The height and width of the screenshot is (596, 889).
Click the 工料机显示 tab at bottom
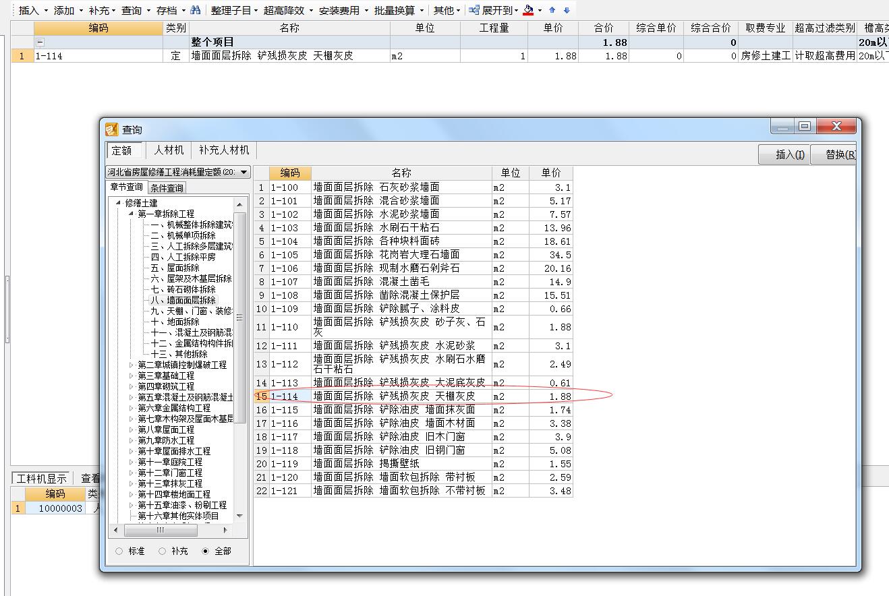point(42,478)
